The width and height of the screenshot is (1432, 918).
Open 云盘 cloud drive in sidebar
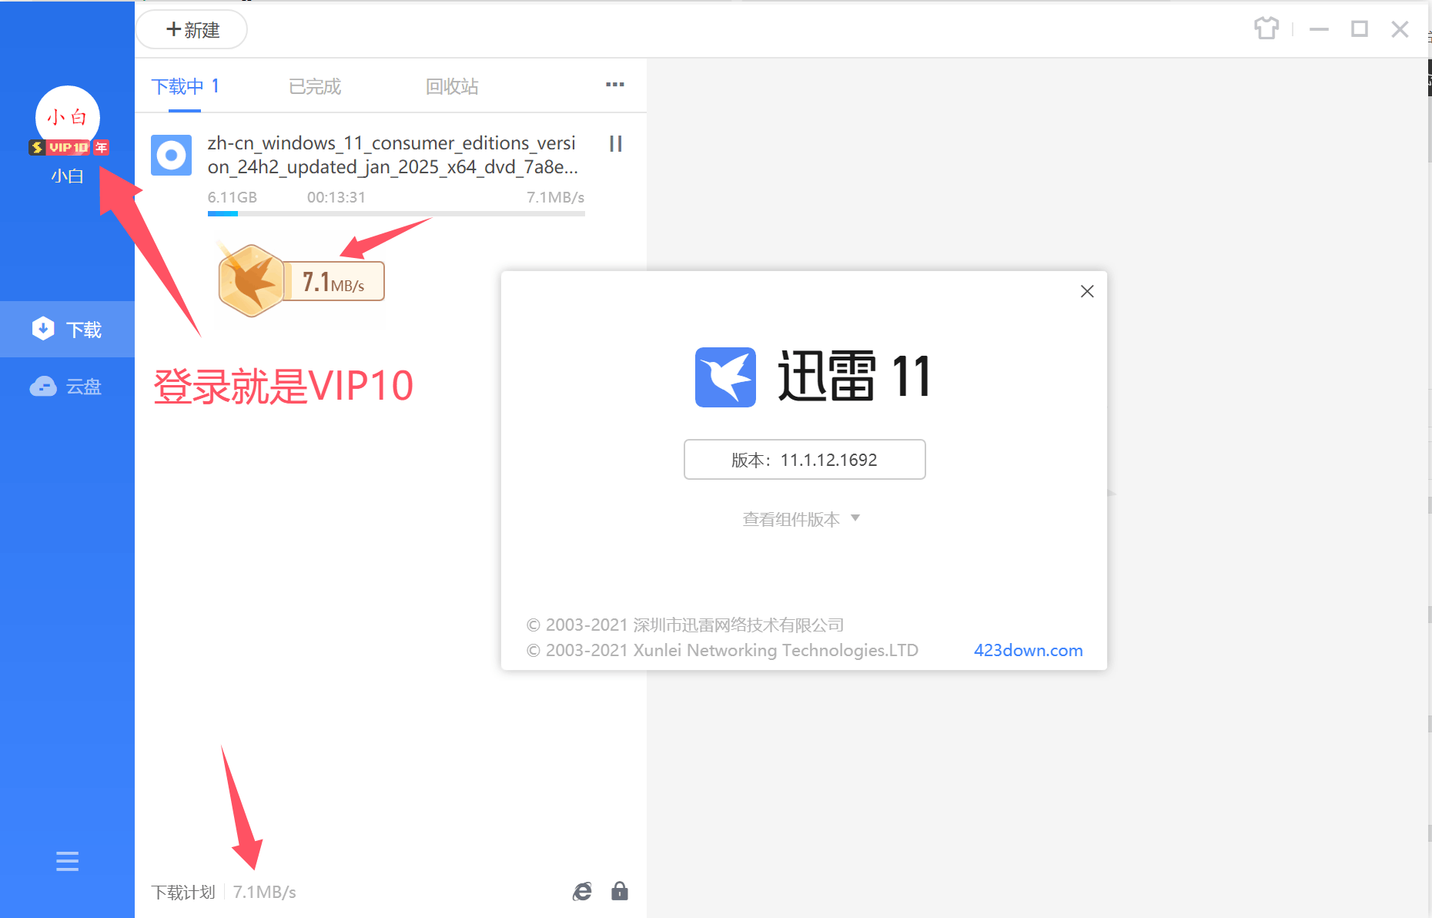click(67, 387)
